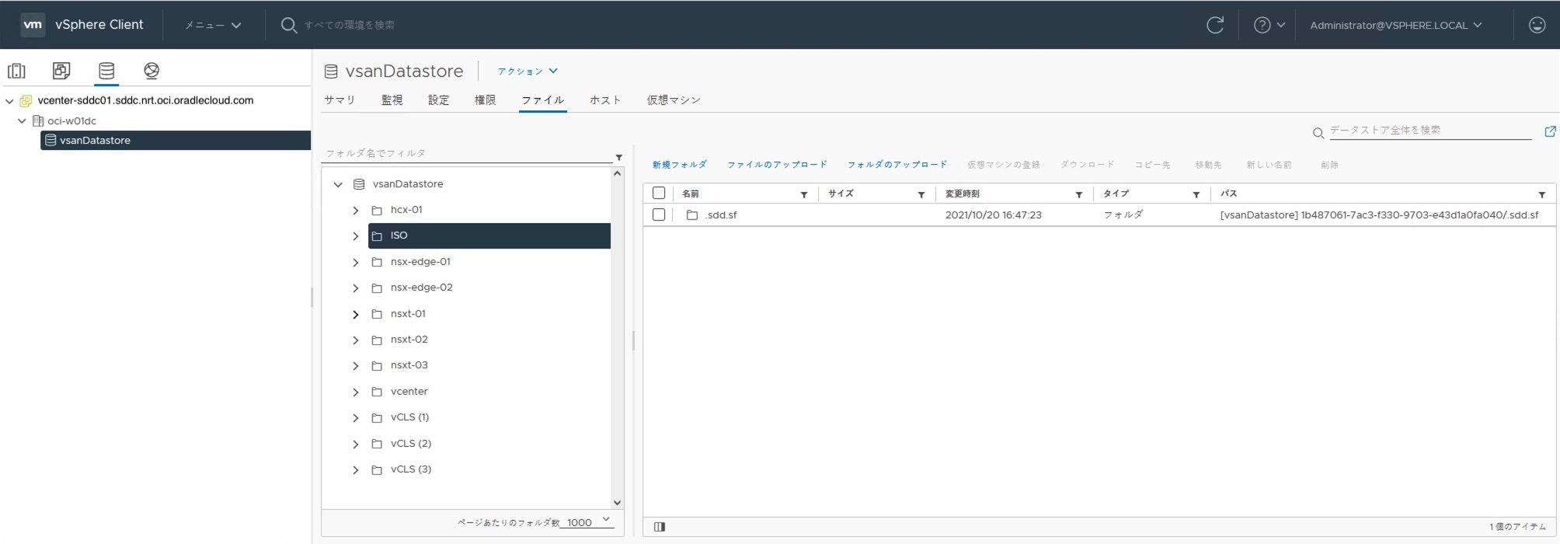Open the help question mark menu
The width and height of the screenshot is (1560, 544).
coord(1269,25)
